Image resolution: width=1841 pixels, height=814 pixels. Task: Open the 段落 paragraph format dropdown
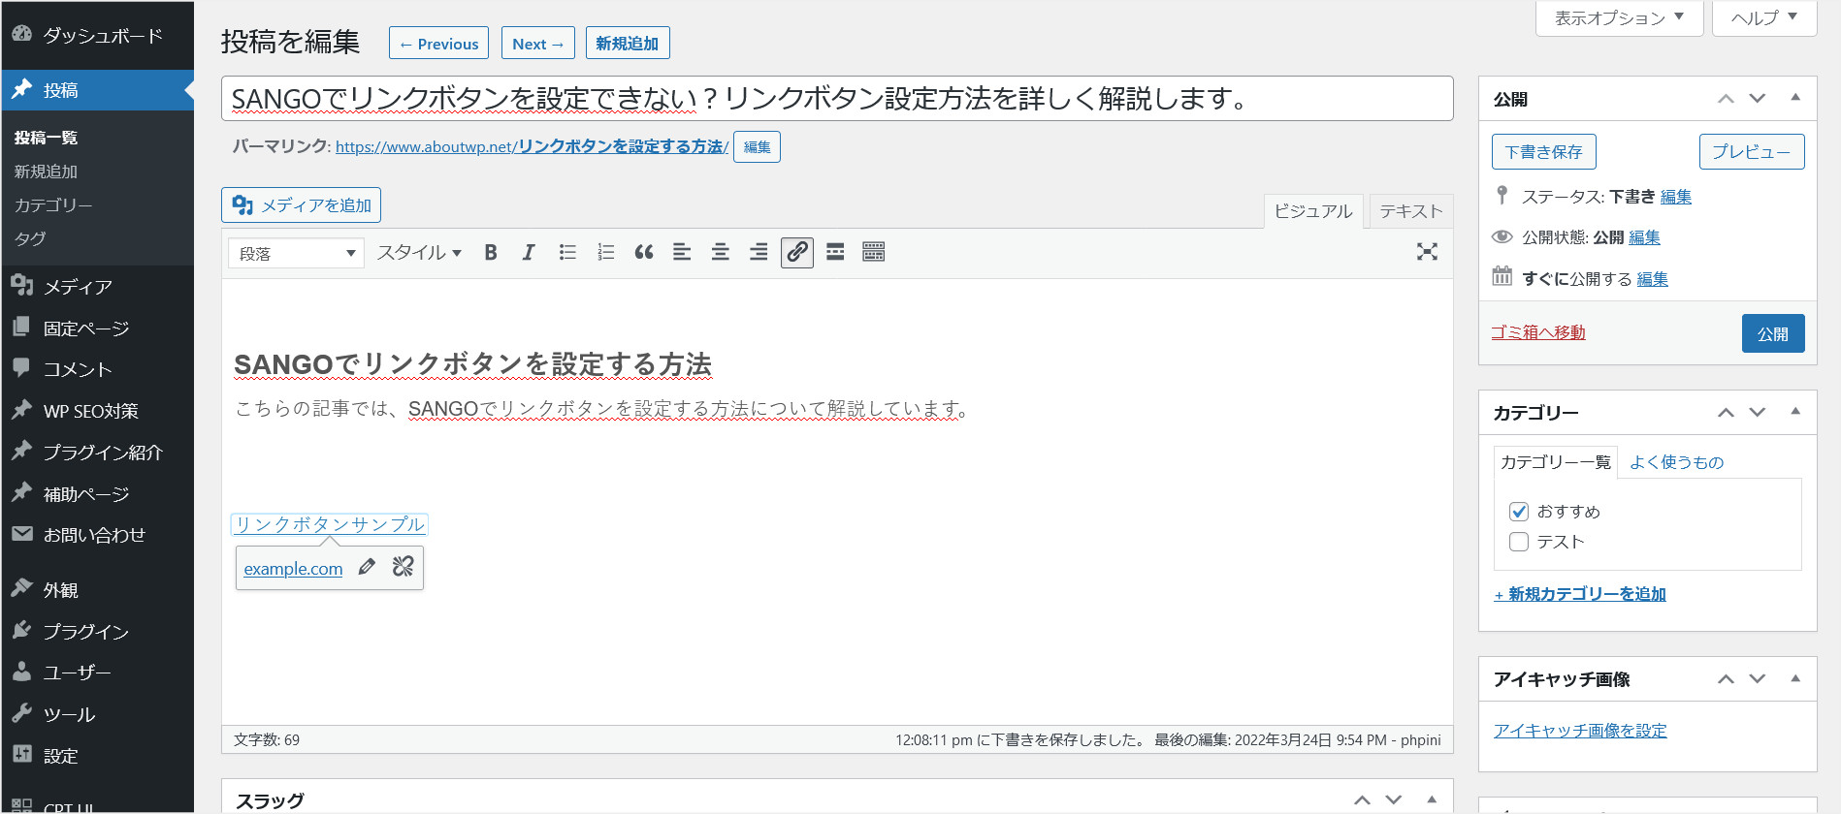pos(296,254)
